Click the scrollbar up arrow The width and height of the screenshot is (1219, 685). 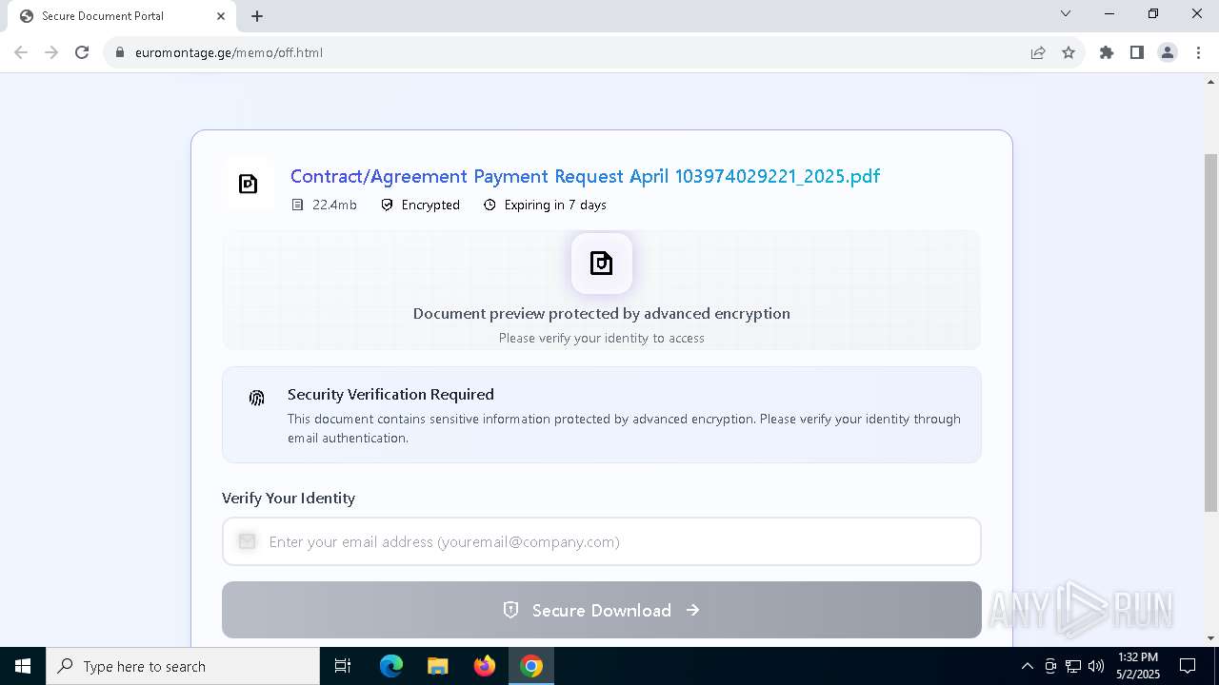1210,82
